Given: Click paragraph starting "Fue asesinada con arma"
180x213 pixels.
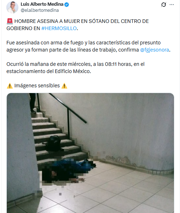Looking at the screenshot, I should [x=88, y=46].
